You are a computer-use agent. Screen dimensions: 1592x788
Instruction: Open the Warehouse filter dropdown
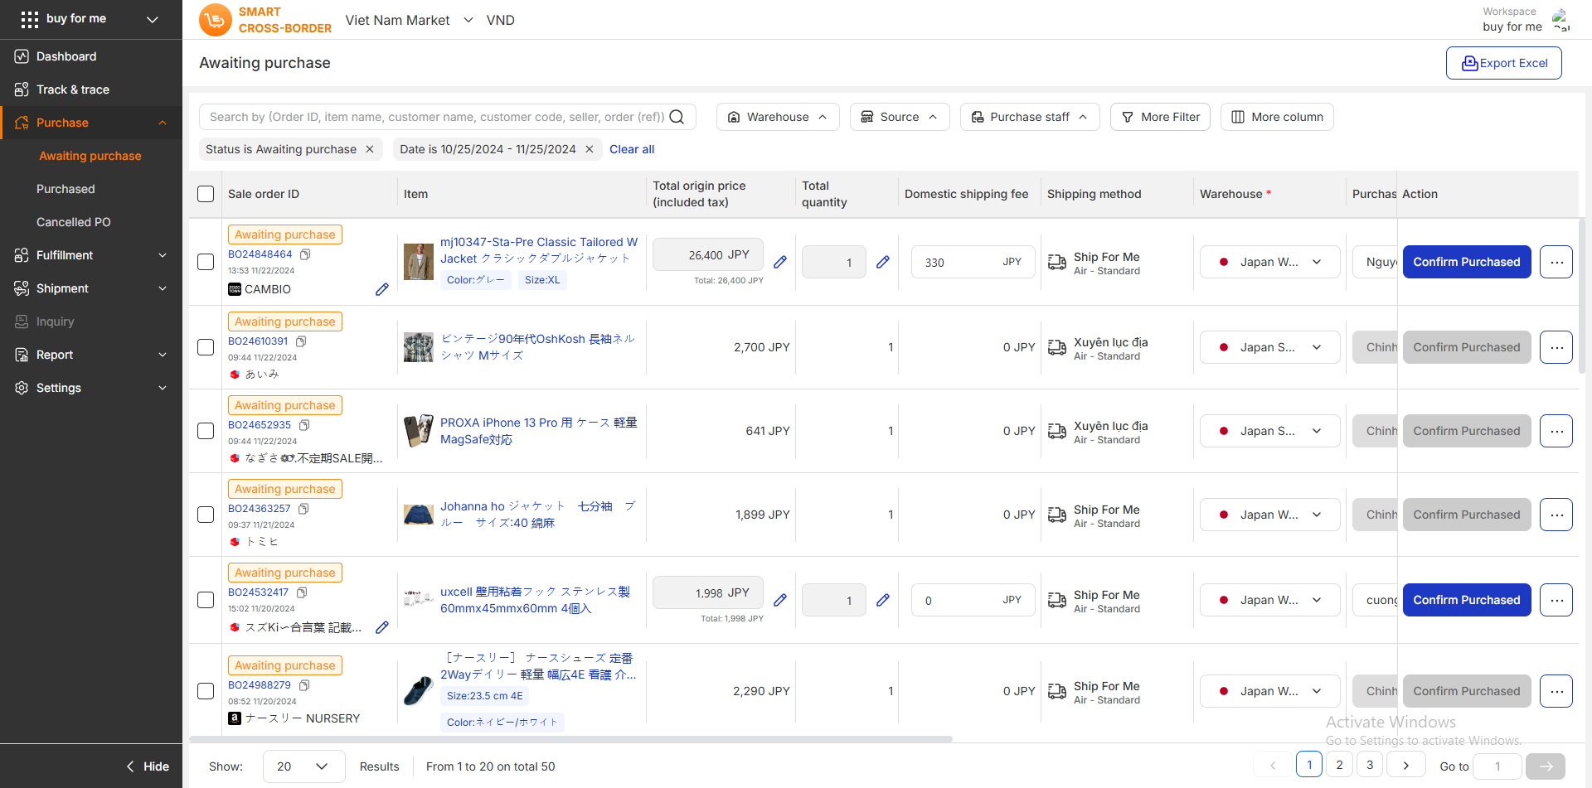coord(777,117)
